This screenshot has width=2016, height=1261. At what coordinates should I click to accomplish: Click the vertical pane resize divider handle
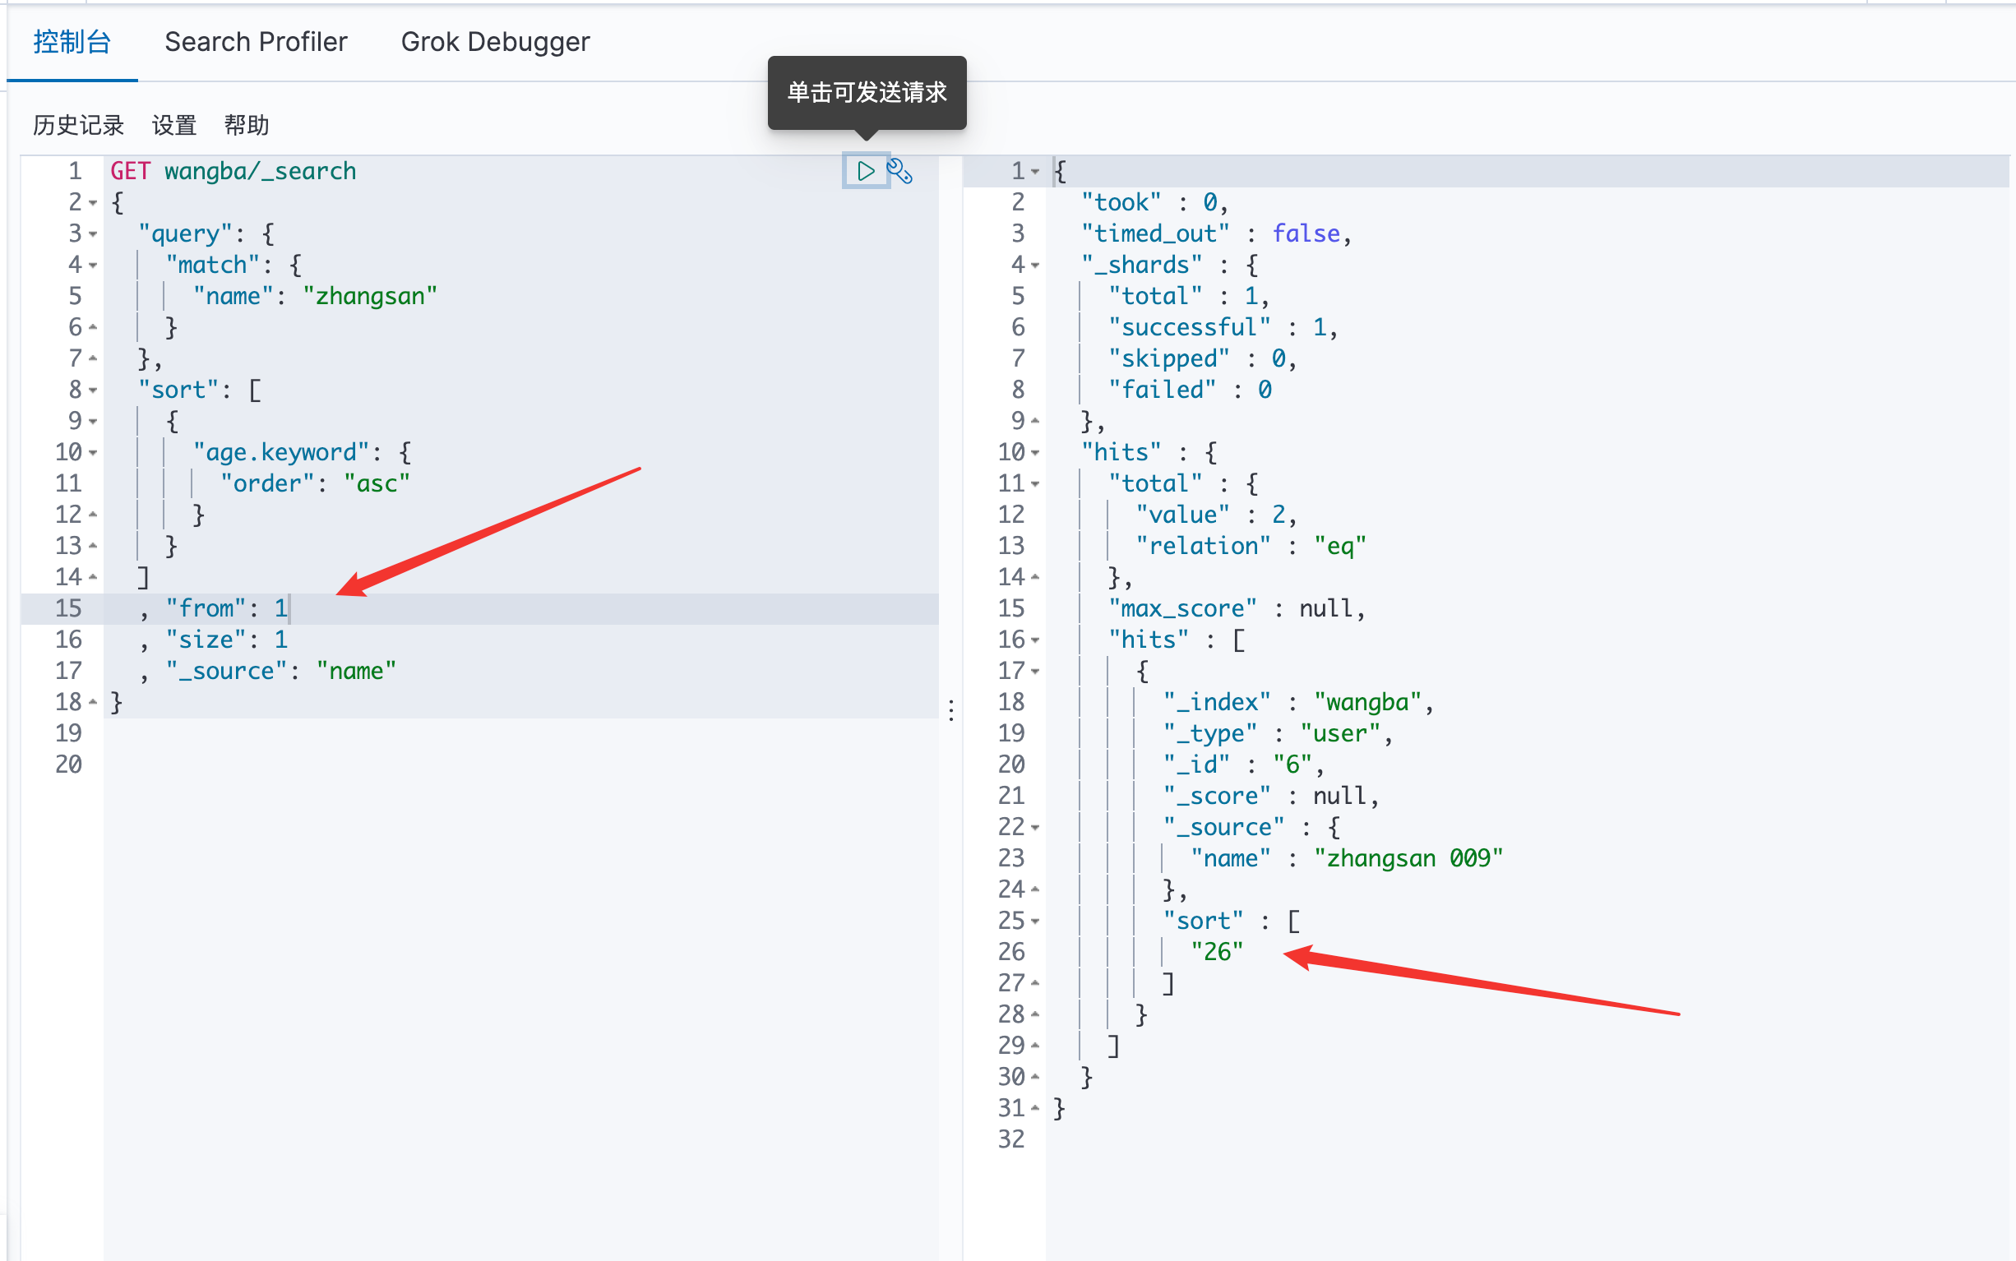tap(951, 709)
